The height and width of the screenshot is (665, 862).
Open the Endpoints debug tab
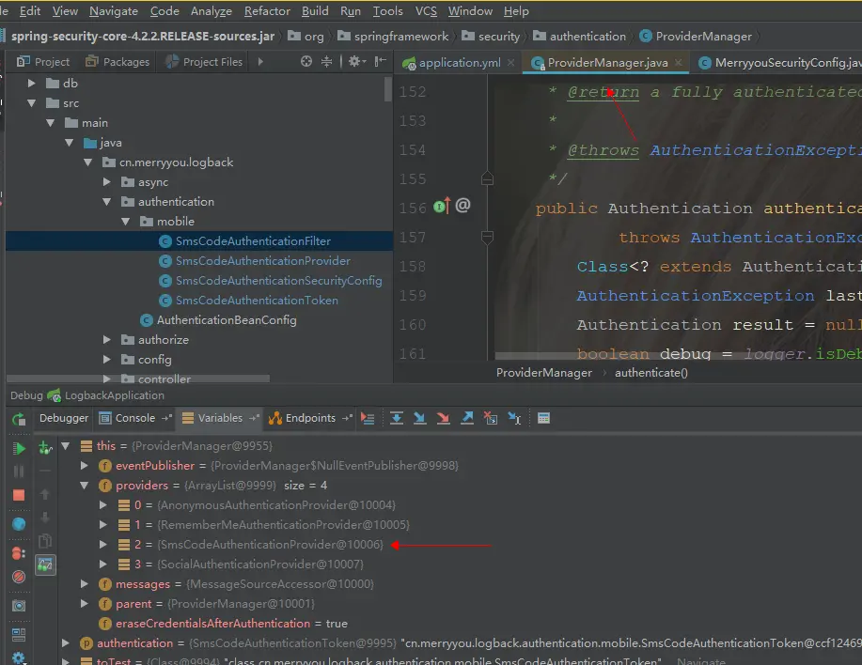click(x=309, y=418)
